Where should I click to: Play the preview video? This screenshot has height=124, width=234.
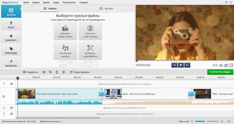coord(181,65)
